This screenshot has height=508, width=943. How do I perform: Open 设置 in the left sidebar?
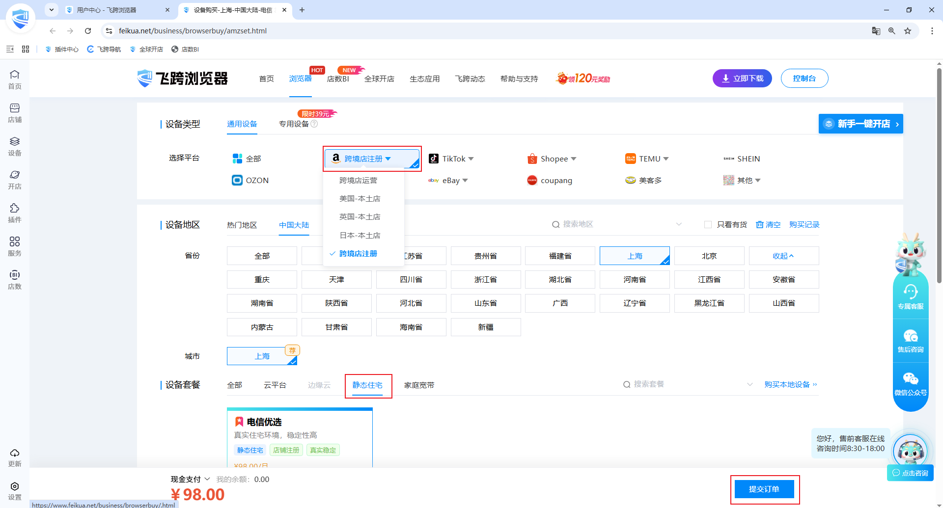(15, 491)
